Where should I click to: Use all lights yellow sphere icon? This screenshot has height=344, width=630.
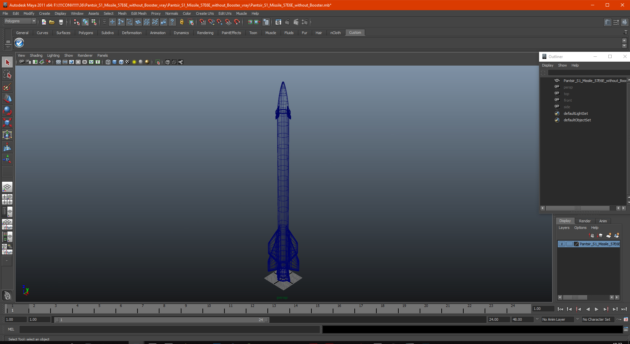[x=134, y=62]
